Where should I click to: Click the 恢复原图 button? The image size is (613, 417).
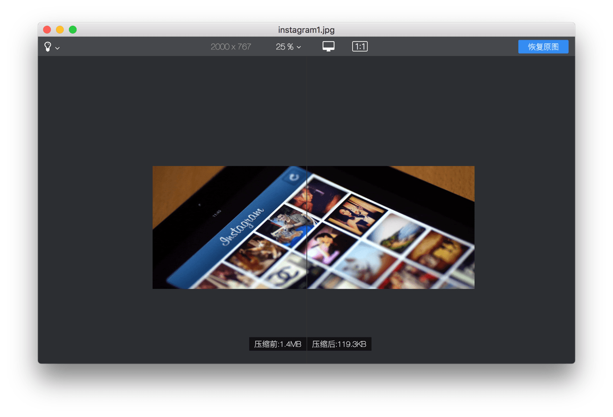543,47
